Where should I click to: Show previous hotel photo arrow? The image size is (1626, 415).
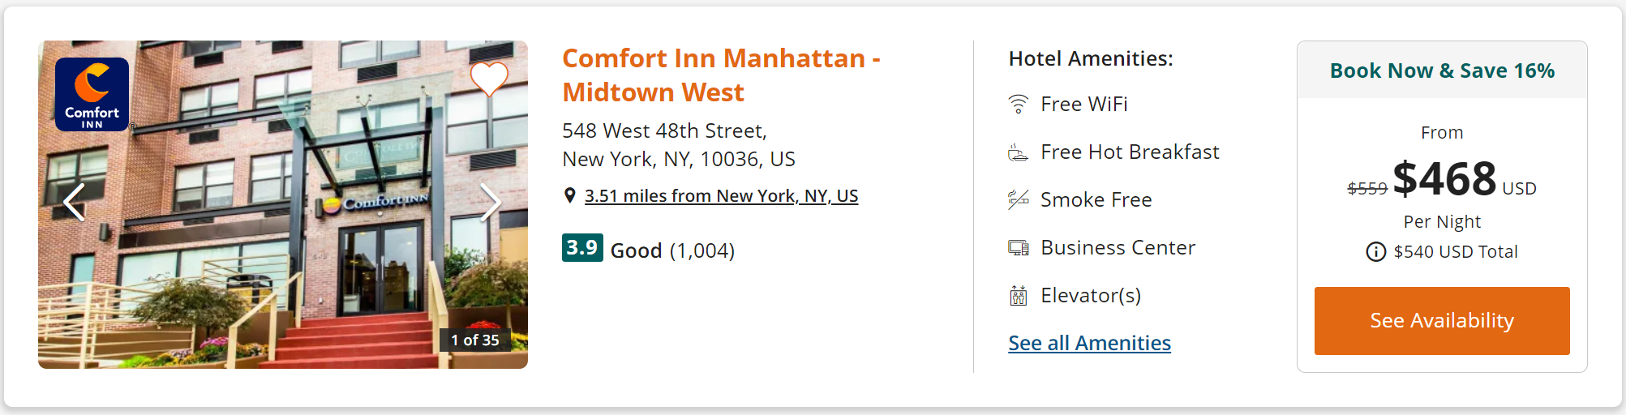click(x=75, y=203)
